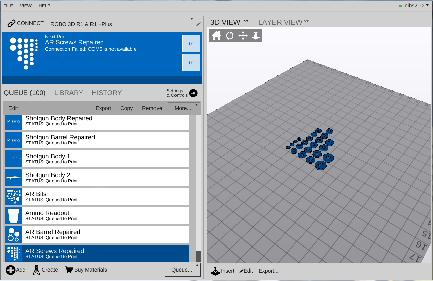Click Export... below the 3D view
Screen dimensions: 433x281
click(x=268, y=271)
